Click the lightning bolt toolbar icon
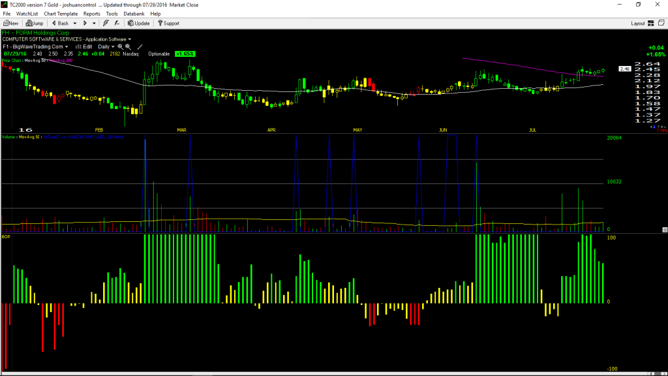Viewport: 668px width, 376px height. pyautogui.click(x=106, y=23)
